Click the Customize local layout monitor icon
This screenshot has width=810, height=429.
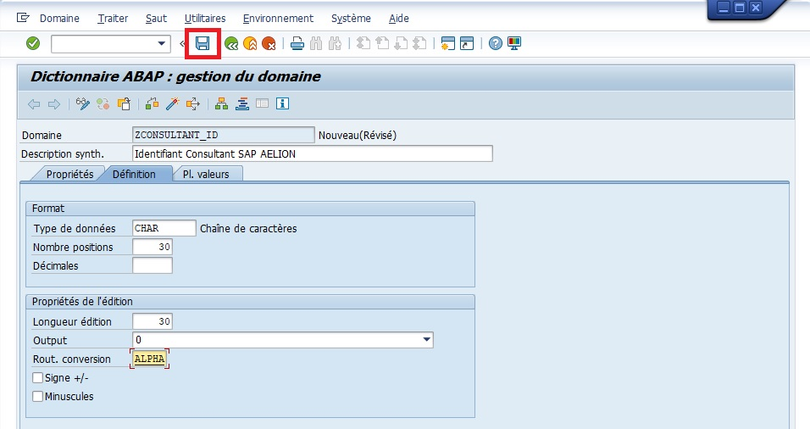click(514, 43)
